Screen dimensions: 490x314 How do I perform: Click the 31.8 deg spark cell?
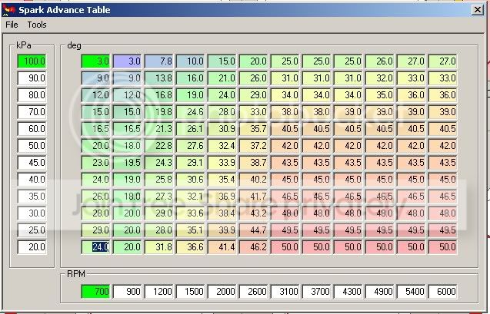coord(158,247)
